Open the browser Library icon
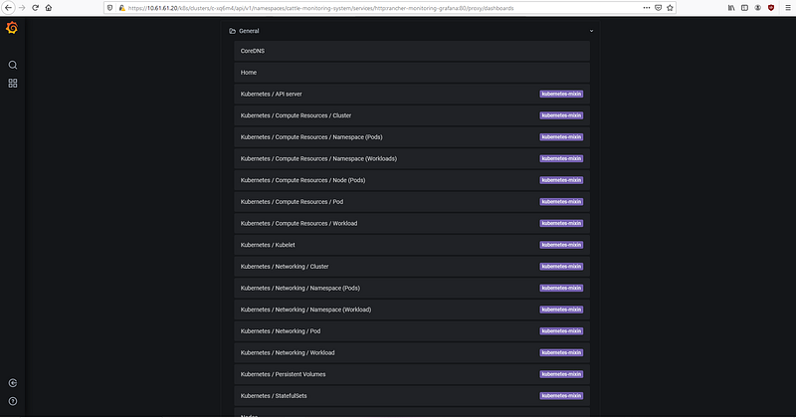Image resolution: width=796 pixels, height=418 pixels. point(731,8)
